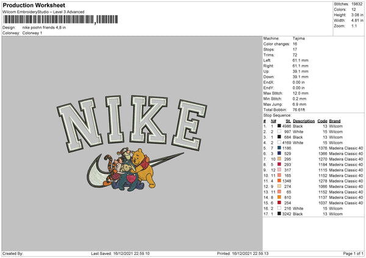366x258 pixels.
Task: Click stitch count 1348 in stop 11
Action: [x=287, y=181]
